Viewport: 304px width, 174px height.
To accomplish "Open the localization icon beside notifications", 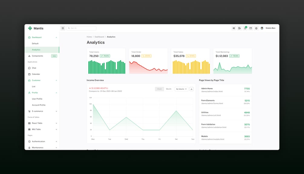I will pyautogui.click(x=240, y=28).
